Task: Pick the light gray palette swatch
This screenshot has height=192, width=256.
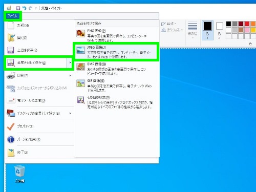Action: 234,30
